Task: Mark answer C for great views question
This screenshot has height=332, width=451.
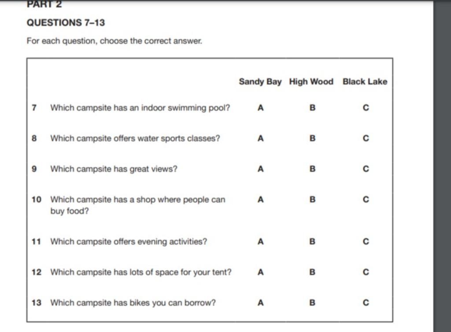Action: click(x=366, y=169)
